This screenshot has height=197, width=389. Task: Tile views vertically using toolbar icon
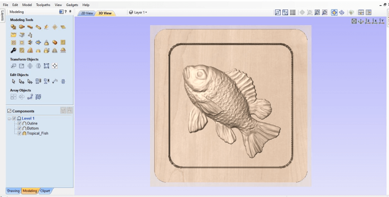[x=368, y=13]
